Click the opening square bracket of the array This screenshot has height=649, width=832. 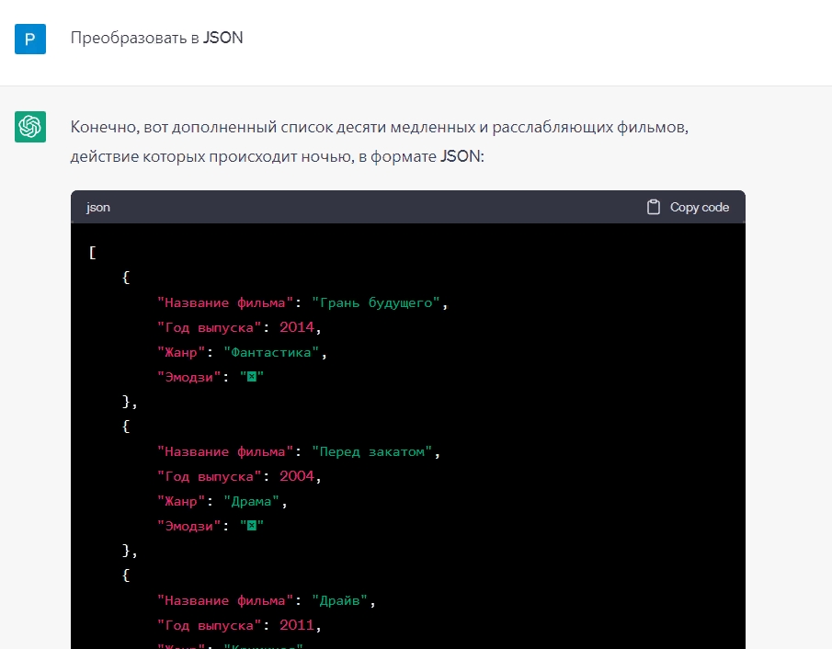[x=93, y=253]
